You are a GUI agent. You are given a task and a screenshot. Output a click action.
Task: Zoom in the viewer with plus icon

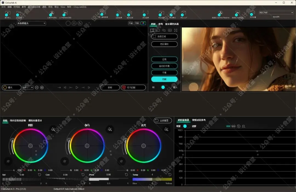[x=42, y=88]
